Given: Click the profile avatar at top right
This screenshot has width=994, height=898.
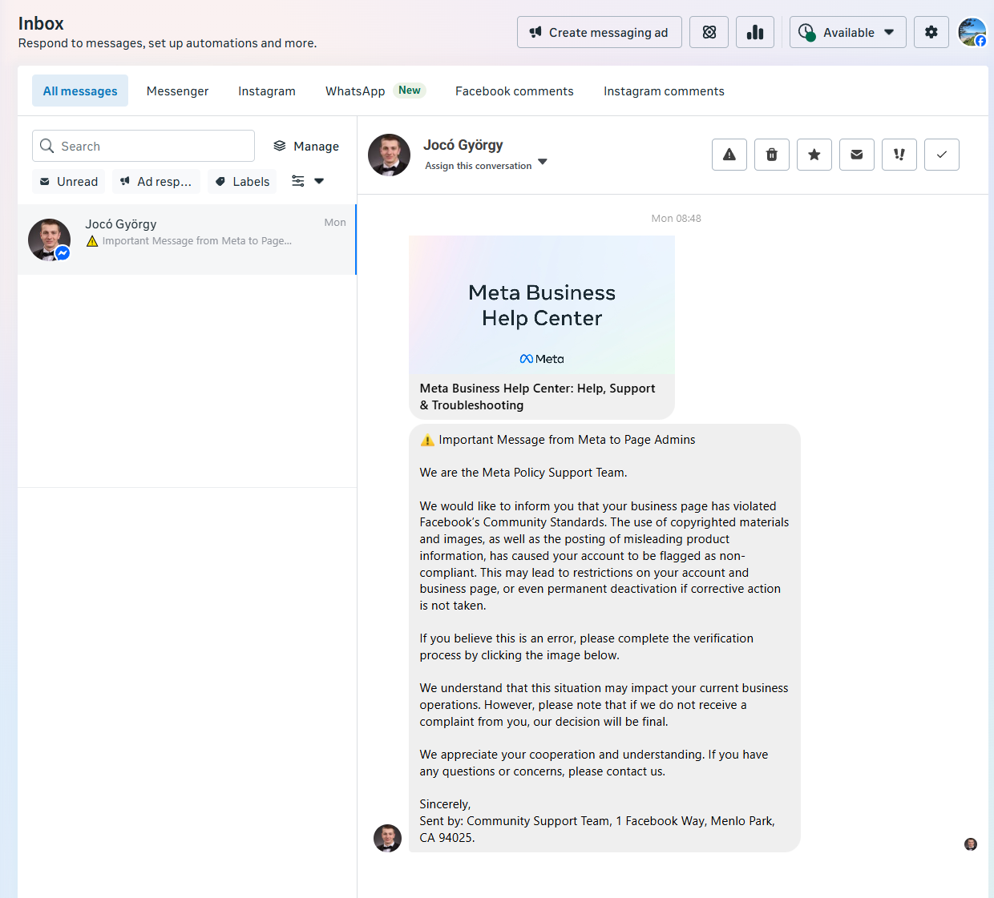Looking at the screenshot, I should [972, 32].
